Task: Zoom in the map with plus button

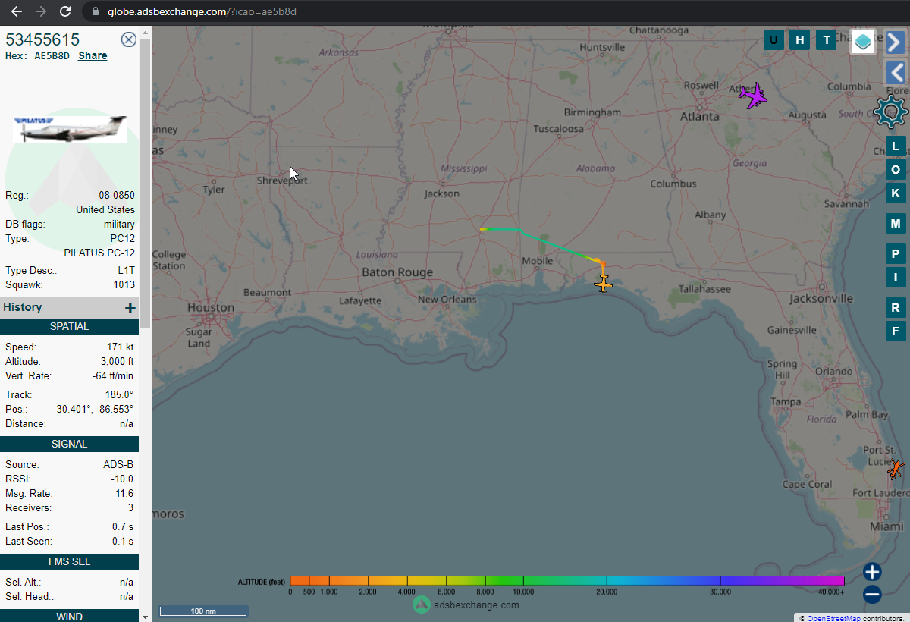Action: click(872, 572)
